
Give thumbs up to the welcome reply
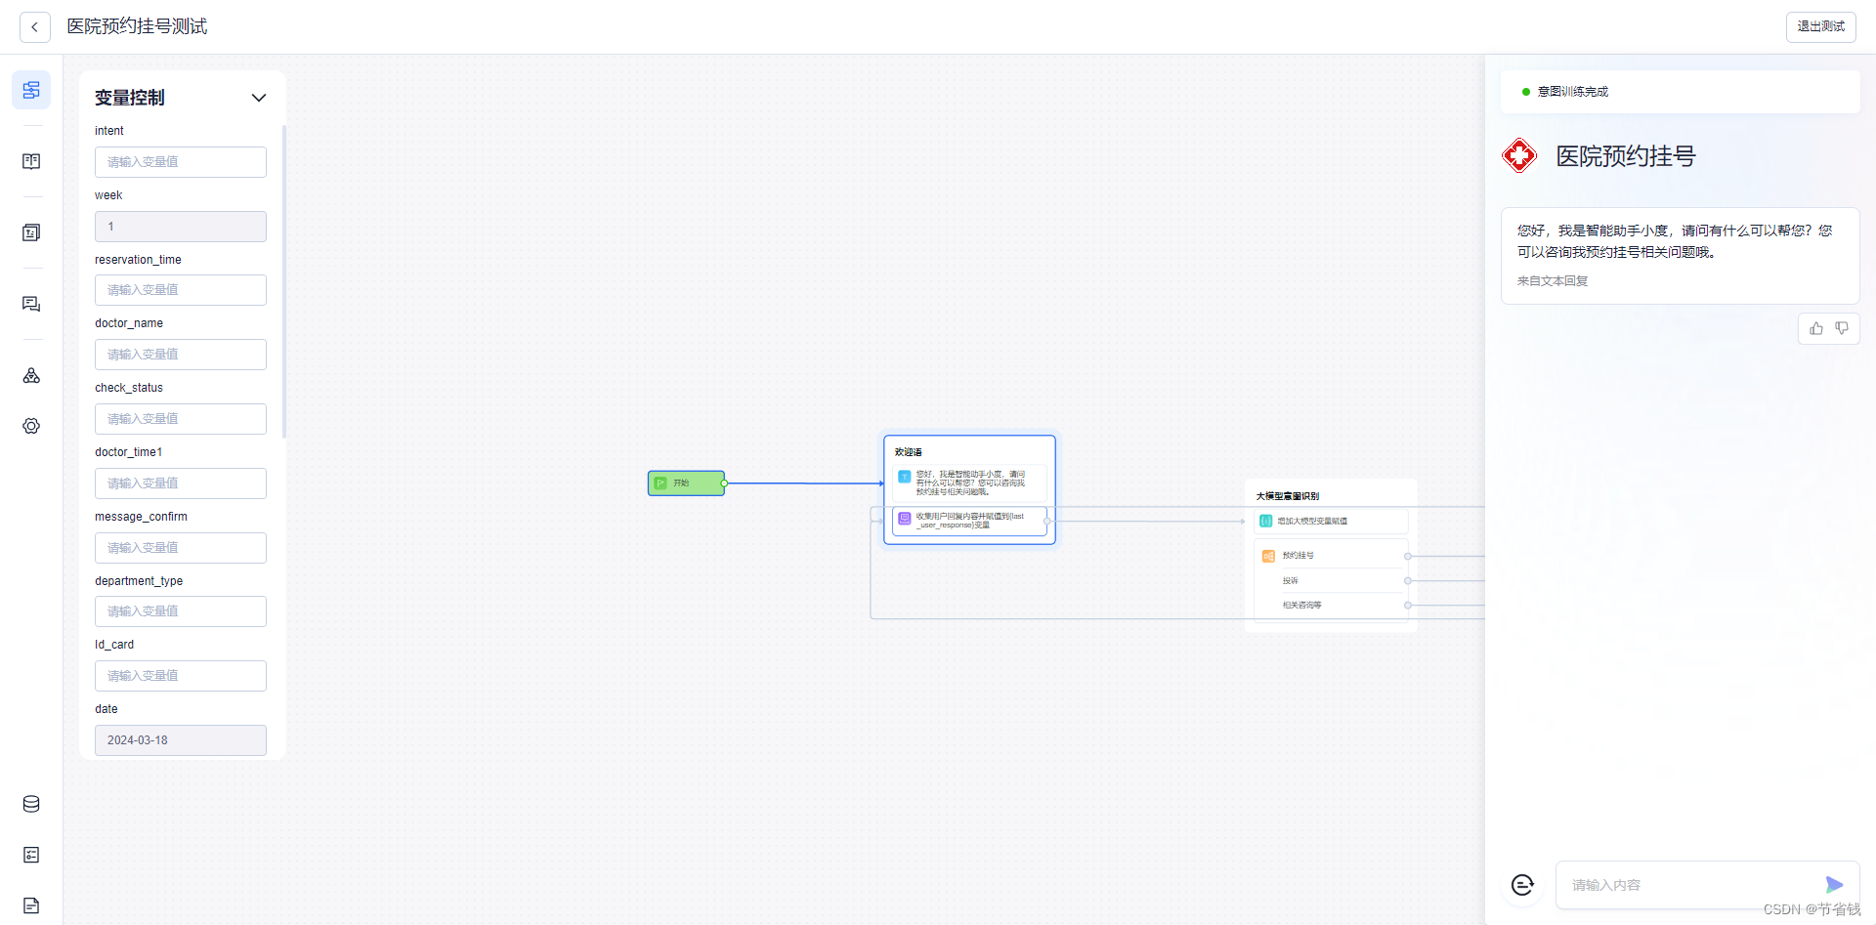coord(1816,328)
